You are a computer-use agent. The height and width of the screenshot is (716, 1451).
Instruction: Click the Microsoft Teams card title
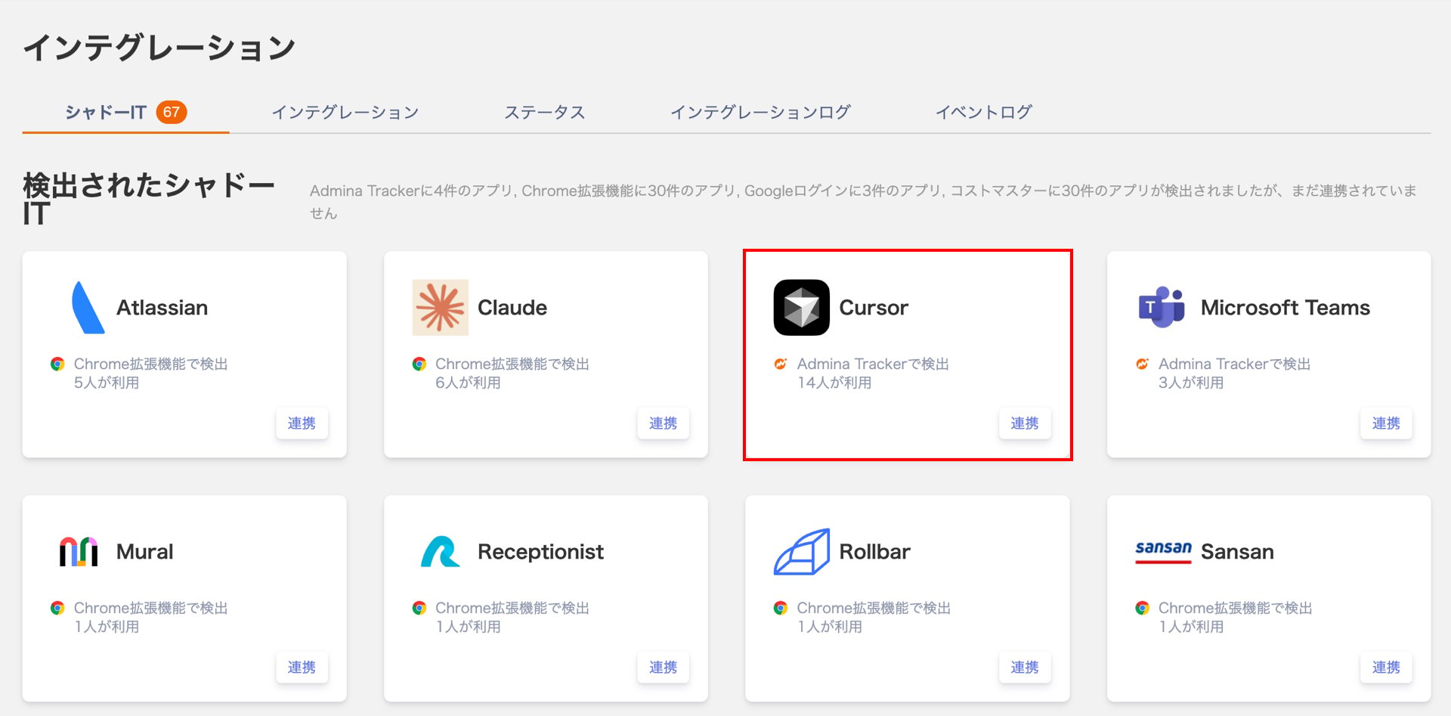tap(1285, 308)
